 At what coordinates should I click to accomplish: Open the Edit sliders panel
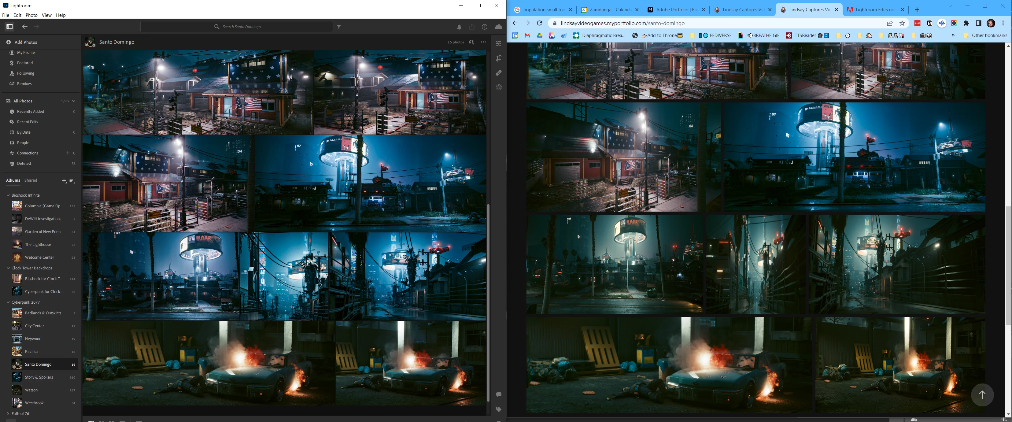[499, 44]
